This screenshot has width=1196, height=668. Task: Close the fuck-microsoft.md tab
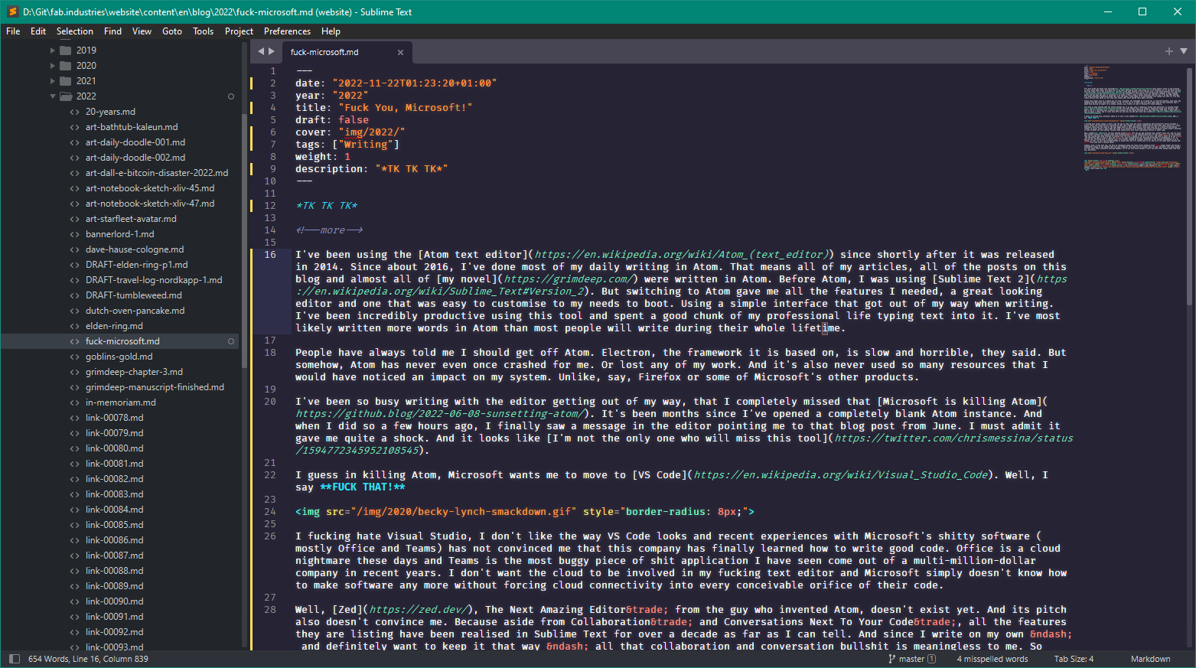click(x=400, y=52)
